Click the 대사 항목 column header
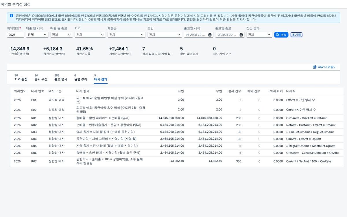Viewport: 347px width, 217px height. (x=83, y=91)
